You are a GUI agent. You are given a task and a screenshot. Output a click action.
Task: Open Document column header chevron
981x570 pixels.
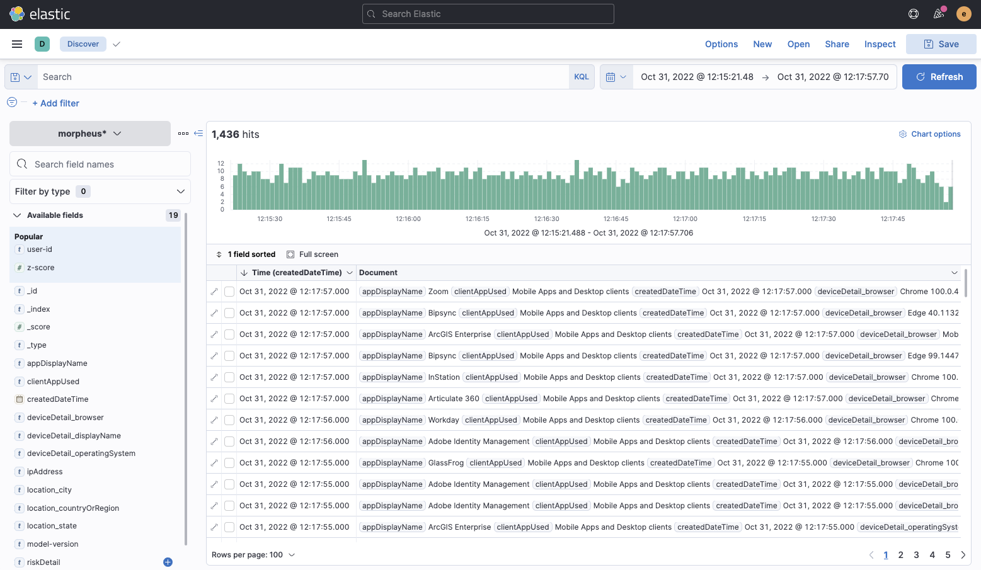955,273
